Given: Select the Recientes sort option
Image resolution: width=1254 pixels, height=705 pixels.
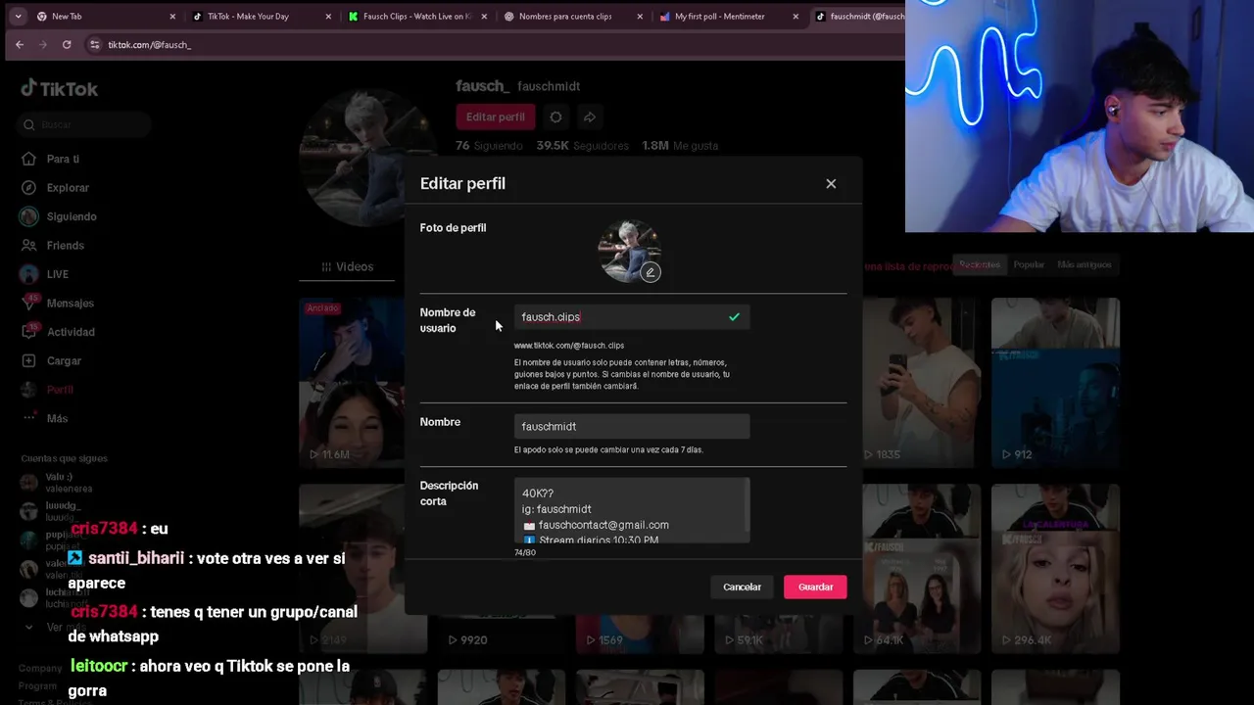Looking at the screenshot, I should click(980, 264).
